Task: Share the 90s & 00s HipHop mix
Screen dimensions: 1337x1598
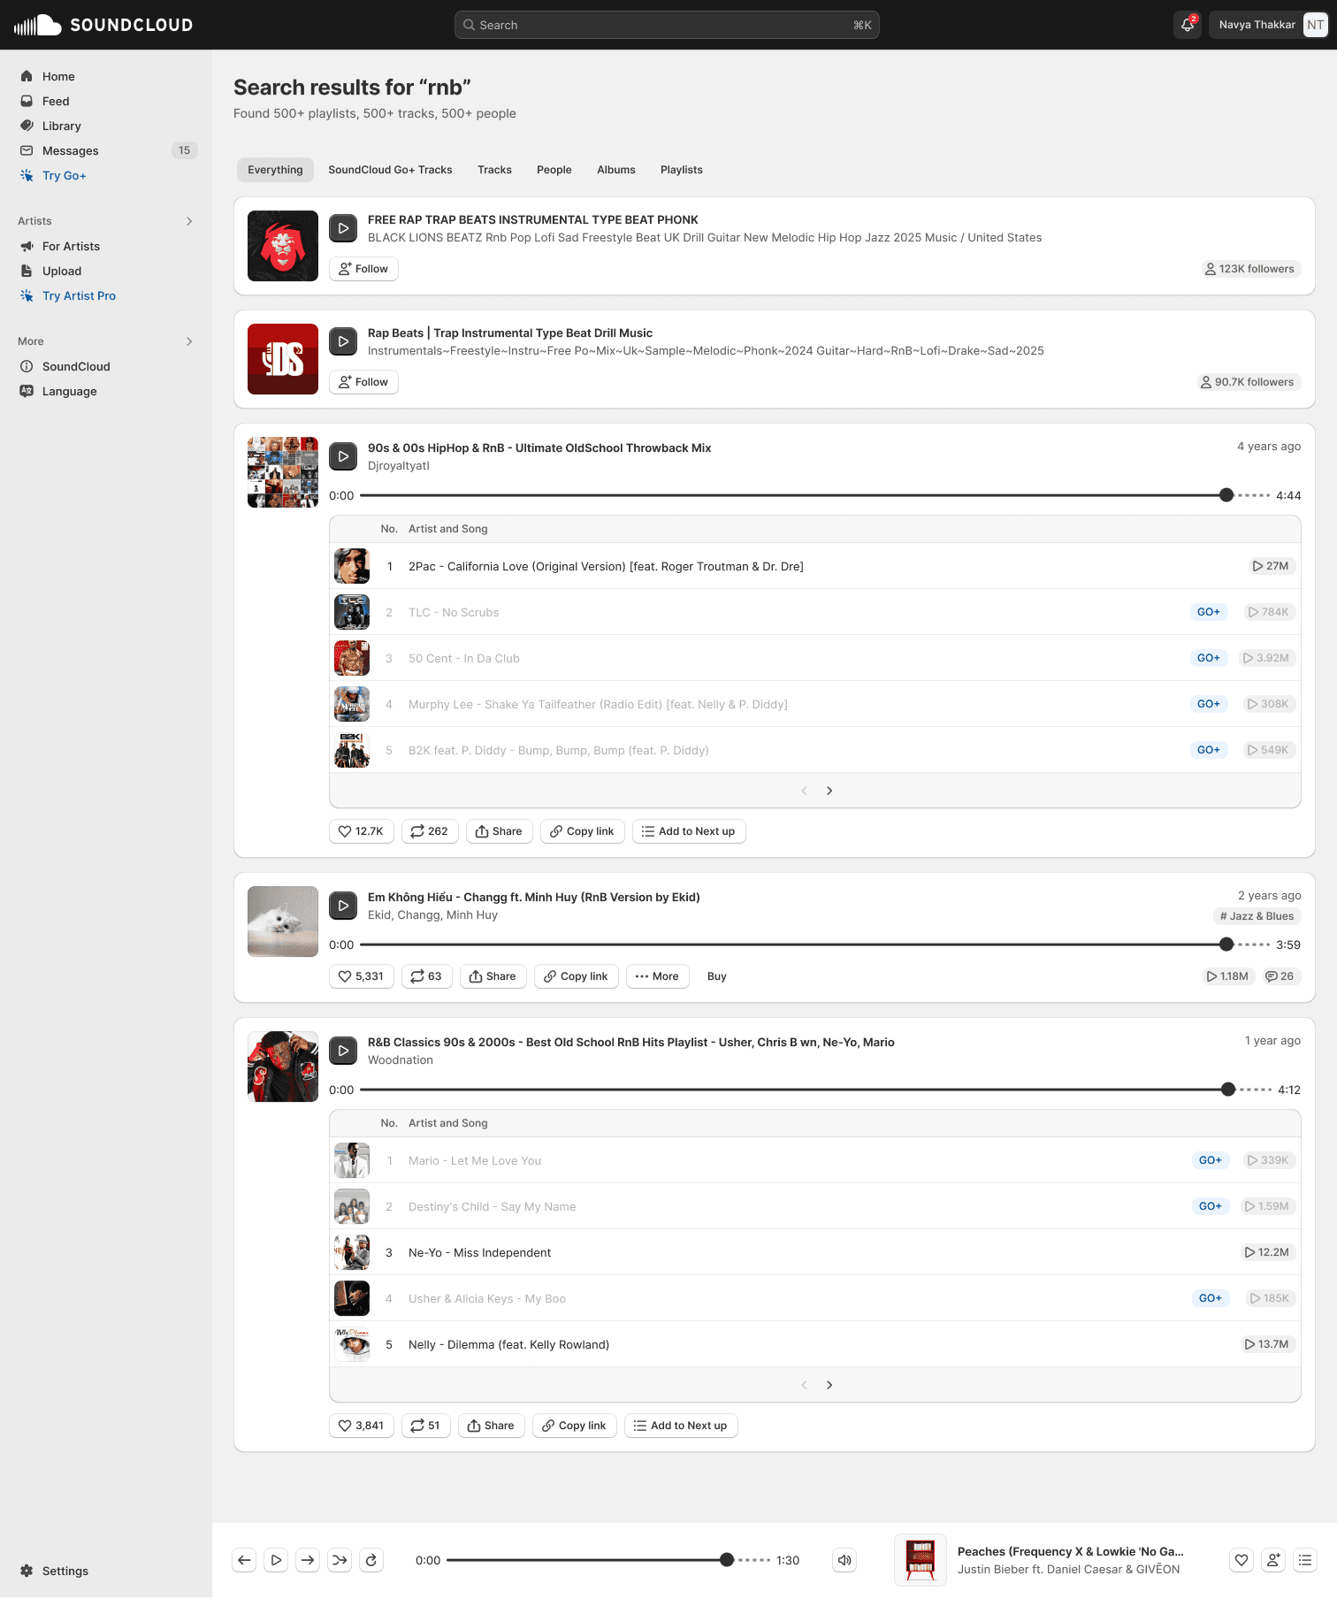Action: [499, 831]
